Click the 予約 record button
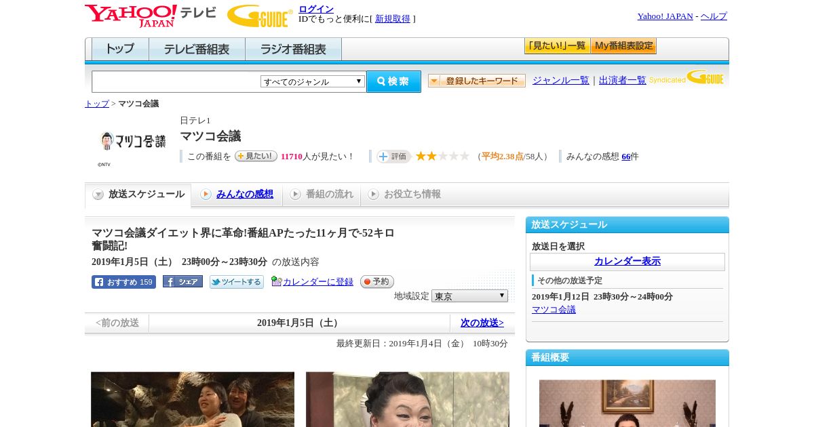This screenshot has width=814, height=427. [x=376, y=281]
